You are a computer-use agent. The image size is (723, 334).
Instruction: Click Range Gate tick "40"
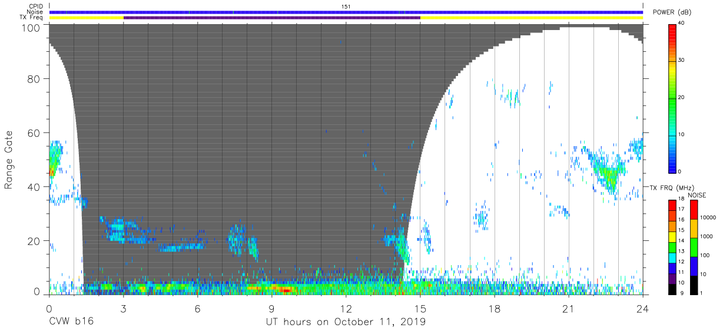pyautogui.click(x=34, y=187)
